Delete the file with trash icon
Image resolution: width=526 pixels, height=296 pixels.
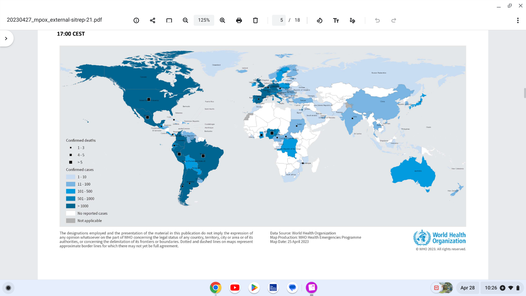255,20
